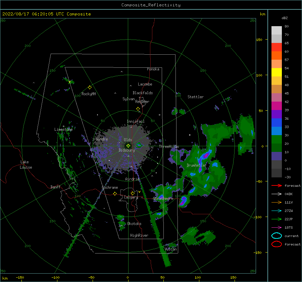This screenshot has width=302, height=282.
Task: Click the green 22JP arrow in legend
Action: [276, 219]
